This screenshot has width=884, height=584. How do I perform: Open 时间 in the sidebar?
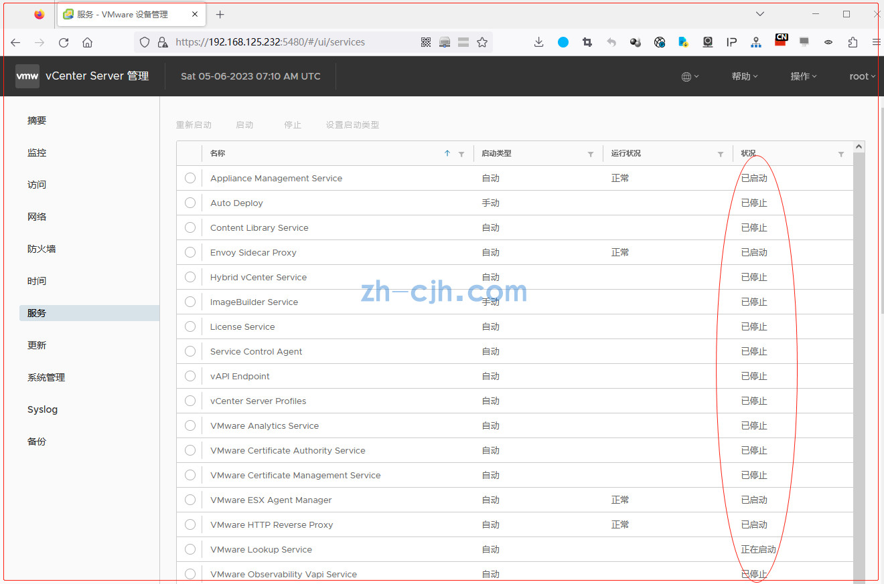coord(37,281)
